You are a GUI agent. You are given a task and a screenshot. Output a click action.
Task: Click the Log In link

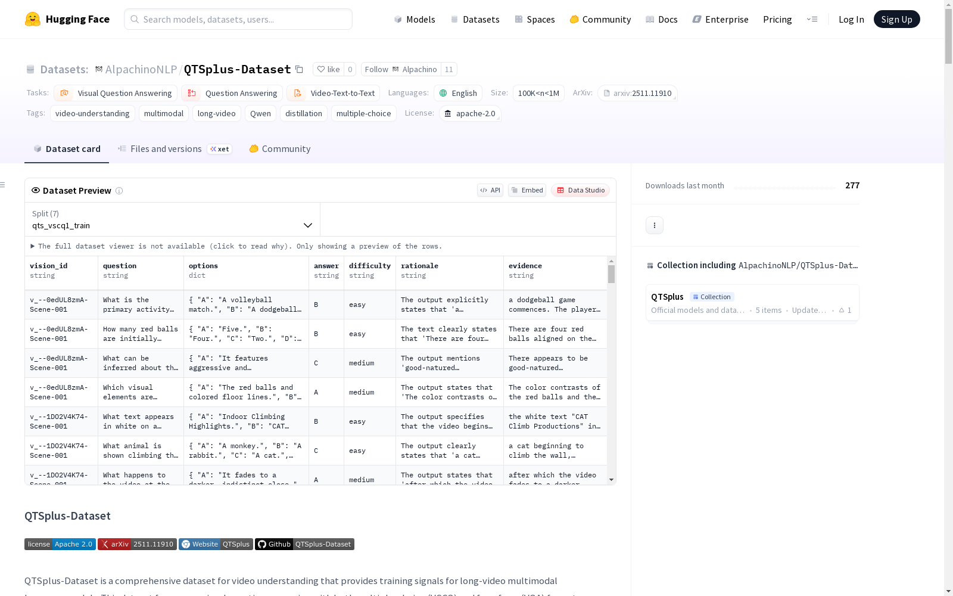[851, 19]
